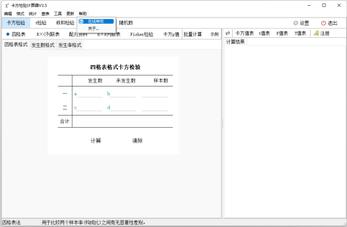This screenshot has height=227, width=347.
Task: Click the status bar description text
Action: pos(94,222)
